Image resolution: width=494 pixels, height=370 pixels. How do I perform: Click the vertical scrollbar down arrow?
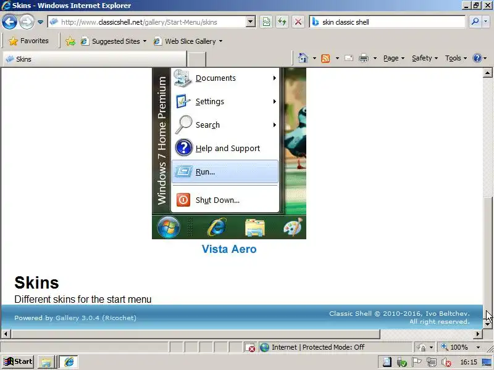pos(487,324)
